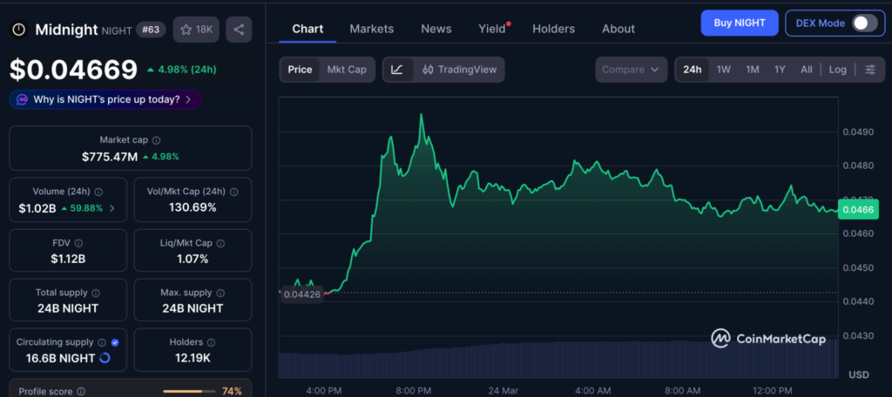This screenshot has width=892, height=397.
Task: Click the TradingView chart option
Action: click(x=459, y=70)
